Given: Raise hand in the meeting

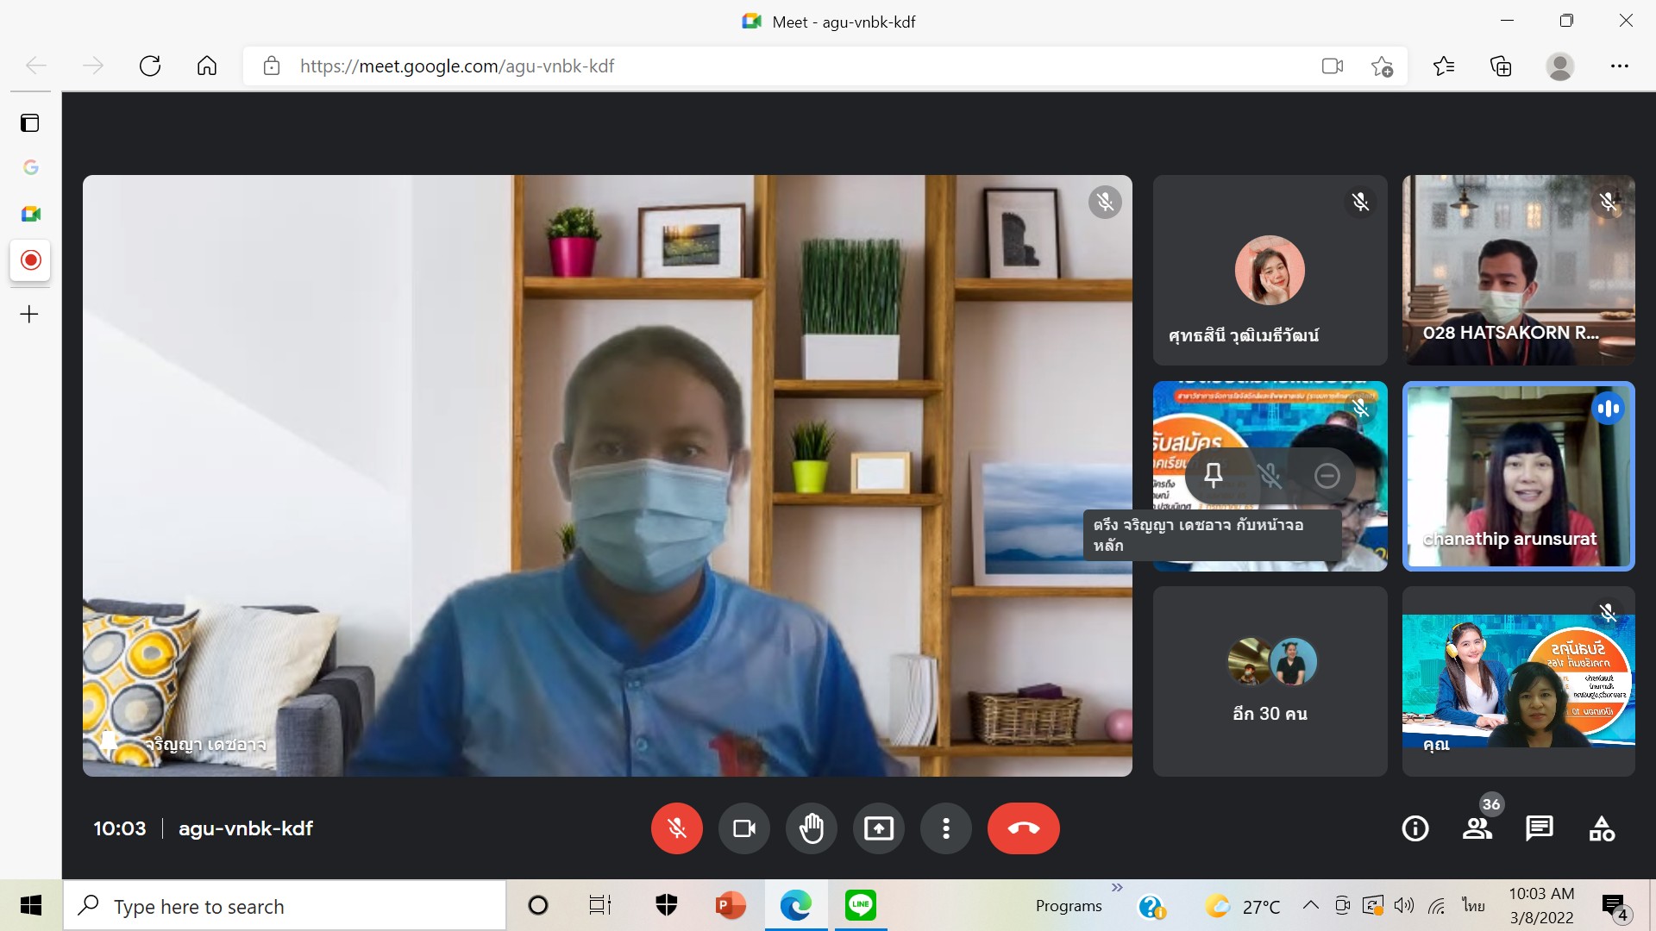Looking at the screenshot, I should [811, 828].
